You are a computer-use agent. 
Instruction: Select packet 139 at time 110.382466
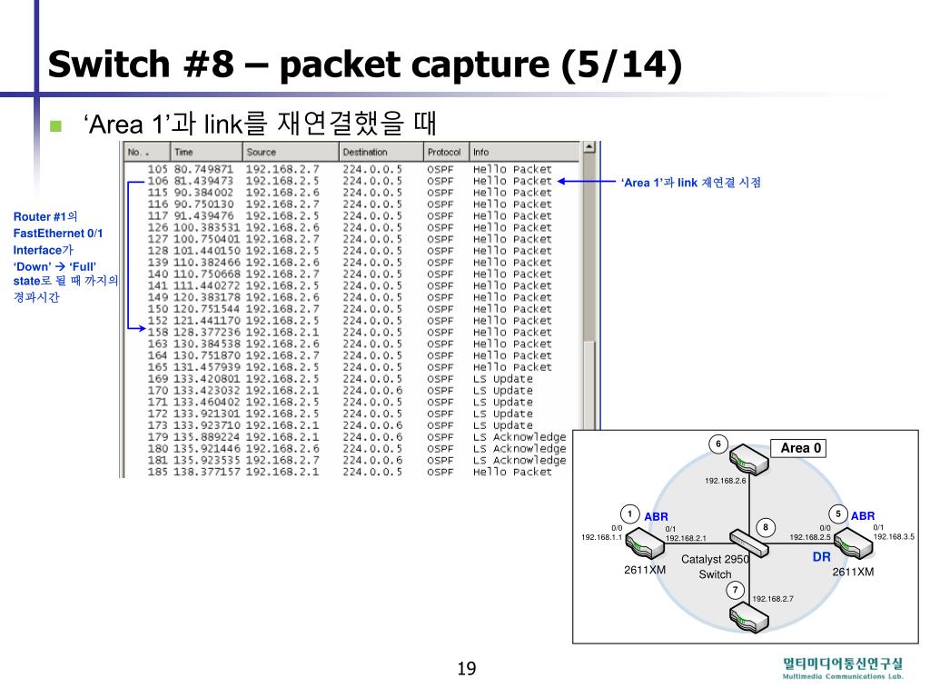point(351,263)
